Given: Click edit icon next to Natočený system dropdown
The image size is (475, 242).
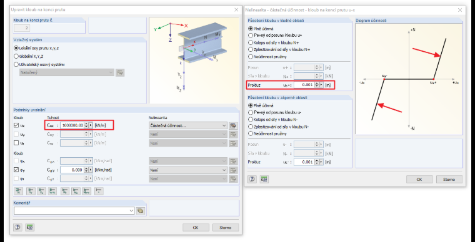Looking at the screenshot, I should click(x=120, y=72).
